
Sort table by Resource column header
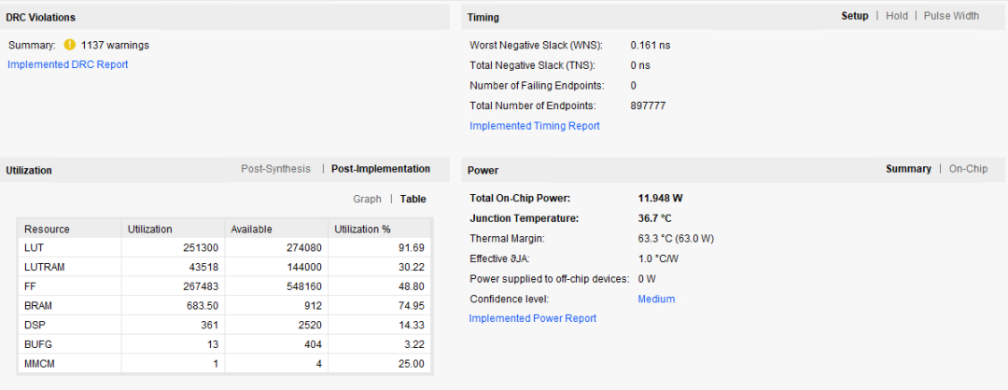point(47,230)
